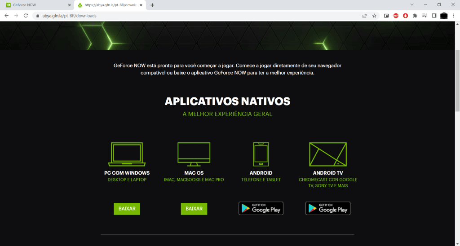Open the picture-in-picture extension icon
The height and width of the screenshot is (246, 460).
tap(386, 16)
